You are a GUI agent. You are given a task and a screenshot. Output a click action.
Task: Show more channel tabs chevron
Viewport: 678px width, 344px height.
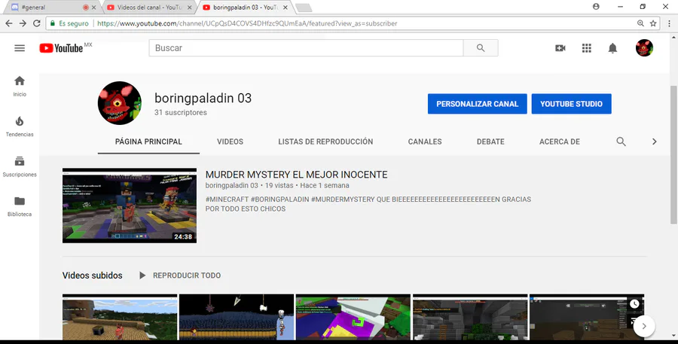pyautogui.click(x=654, y=142)
